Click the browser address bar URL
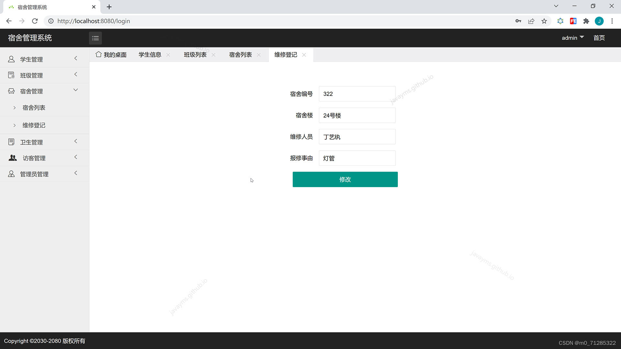621x349 pixels. tap(93, 21)
